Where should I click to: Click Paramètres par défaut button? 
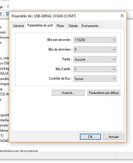104,93
